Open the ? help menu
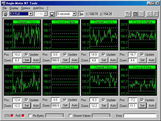Screen dimensions: 161x121 click(x=47, y=8)
